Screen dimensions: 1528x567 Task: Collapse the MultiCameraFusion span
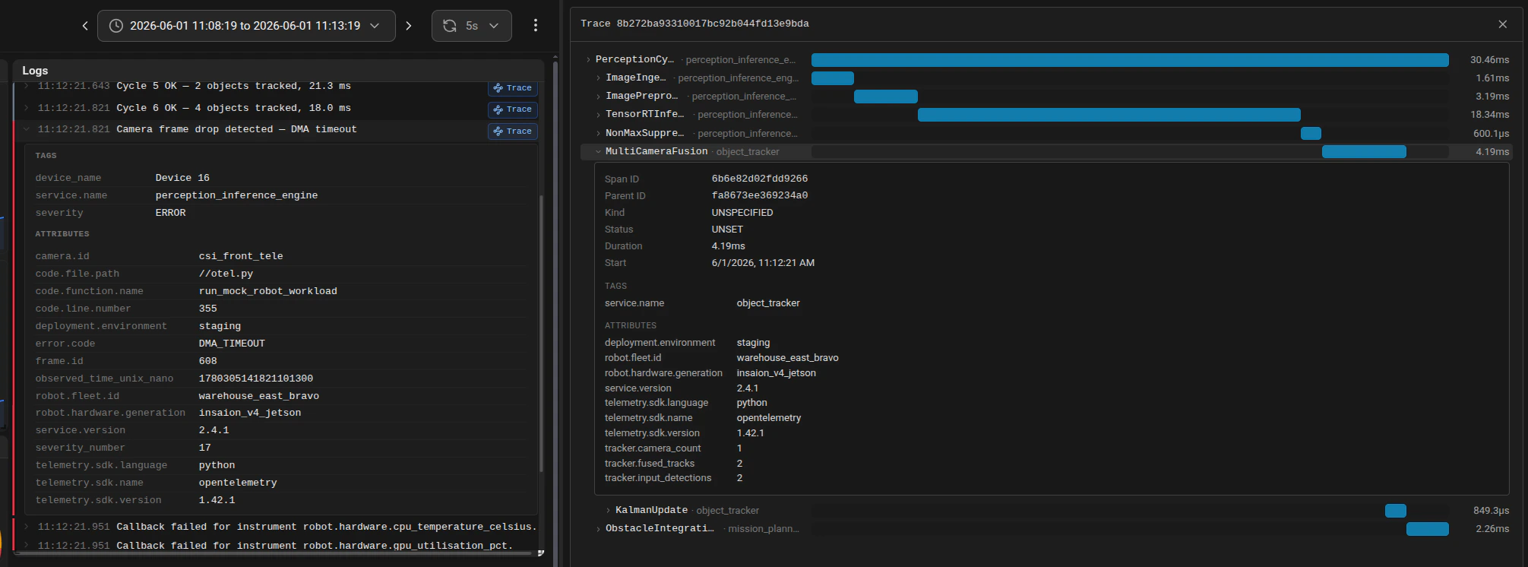[x=599, y=151]
